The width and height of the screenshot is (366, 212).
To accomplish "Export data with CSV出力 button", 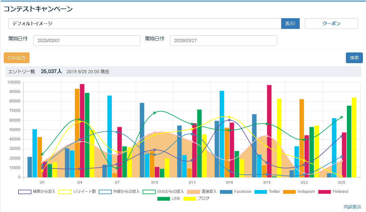I will pyautogui.click(x=17, y=58).
